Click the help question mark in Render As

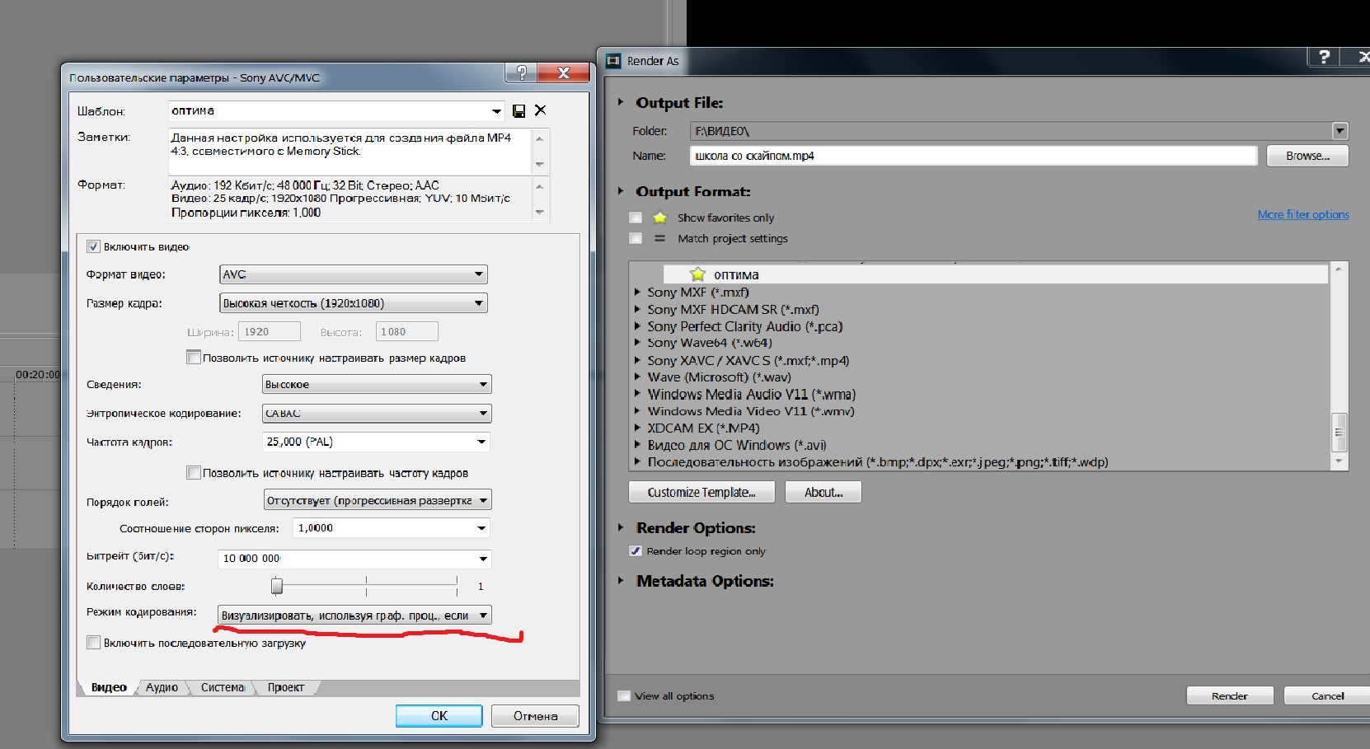pos(1324,56)
